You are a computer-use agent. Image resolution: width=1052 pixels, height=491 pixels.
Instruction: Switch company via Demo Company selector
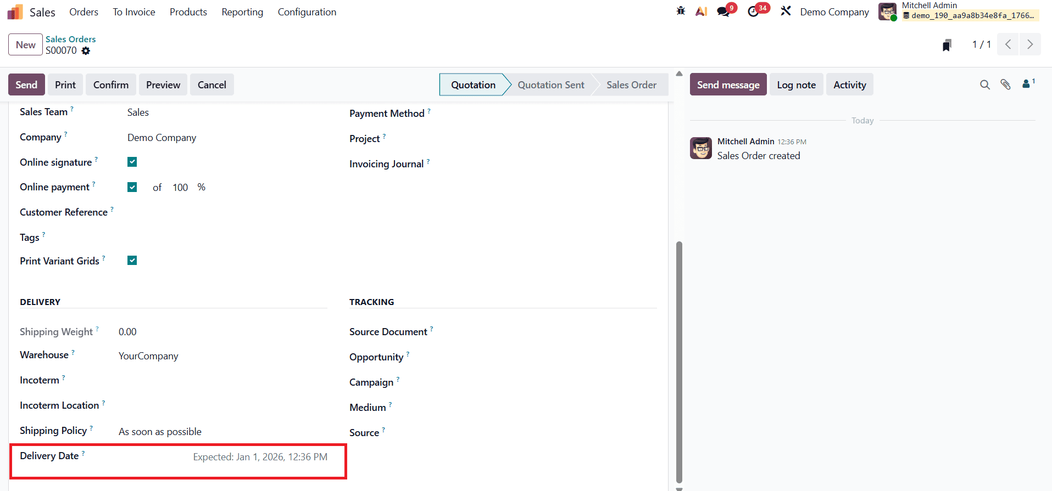[x=834, y=12]
